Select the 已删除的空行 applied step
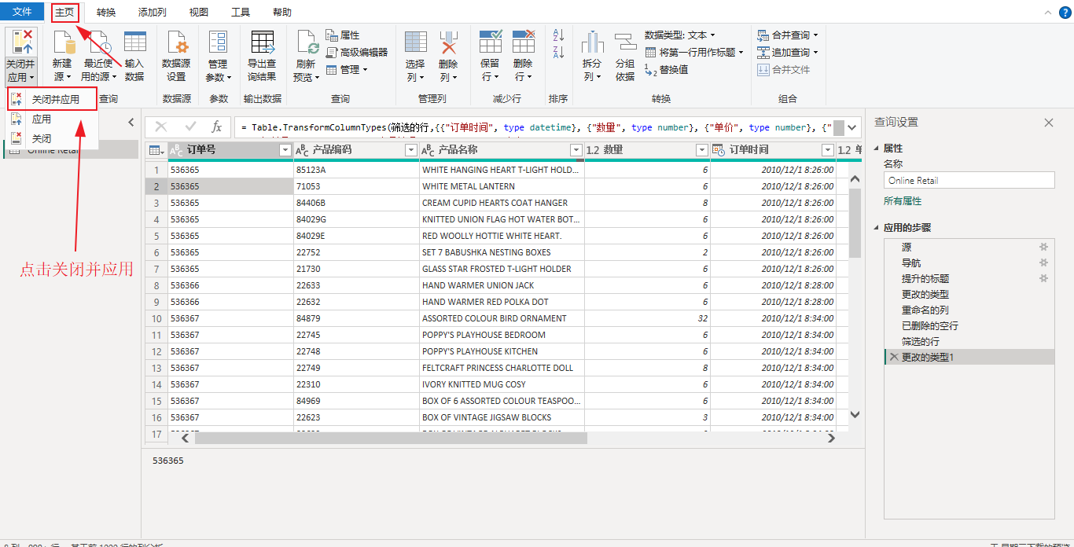Screen dimensions: 1074x547 click(x=969, y=325)
